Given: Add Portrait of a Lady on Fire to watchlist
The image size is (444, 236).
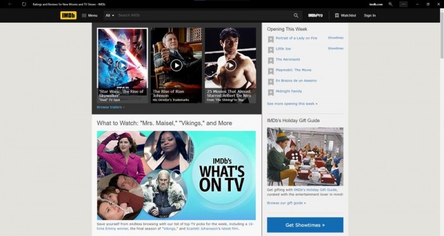Looking at the screenshot, I should (x=271, y=39).
